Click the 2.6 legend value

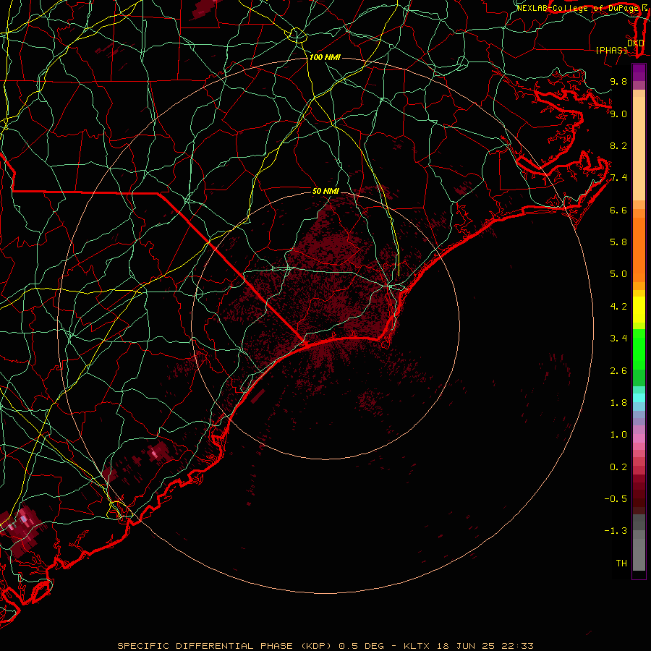coord(618,371)
